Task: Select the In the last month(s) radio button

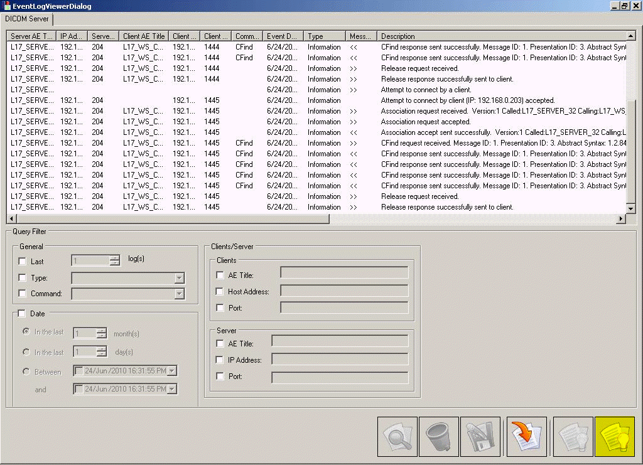Action: (x=26, y=332)
